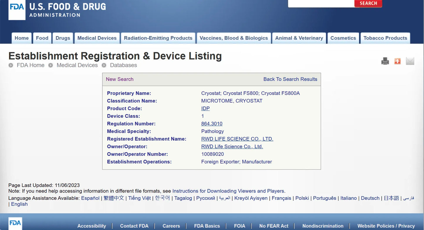Click the FDA logo in footer
The image size is (424, 230).
[15, 224]
